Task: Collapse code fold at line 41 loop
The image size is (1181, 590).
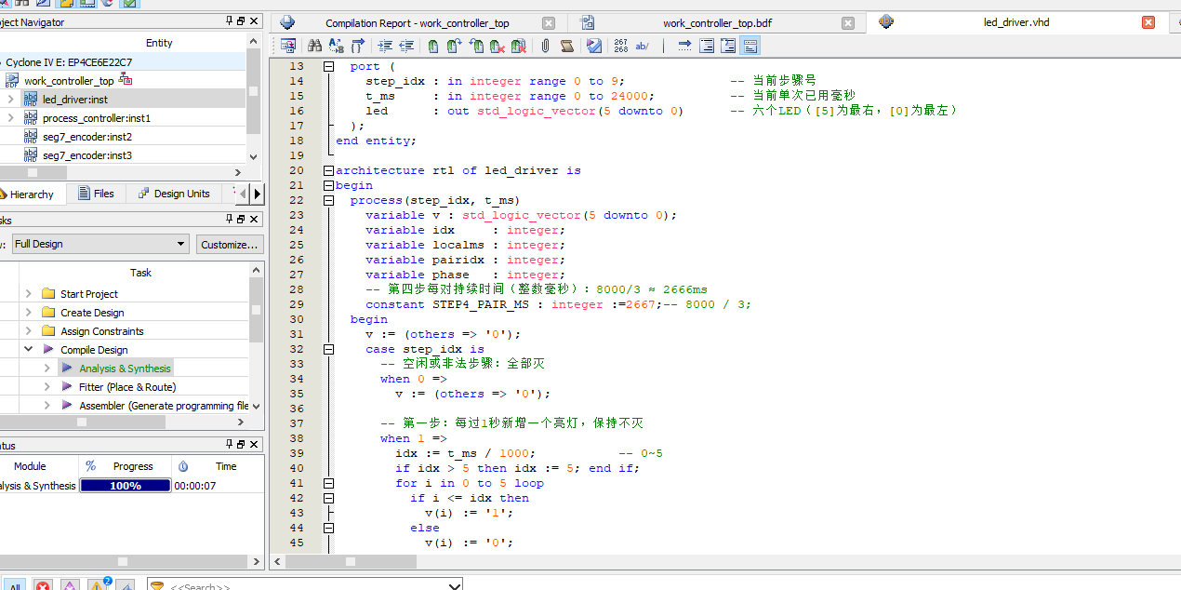Action: [x=328, y=483]
